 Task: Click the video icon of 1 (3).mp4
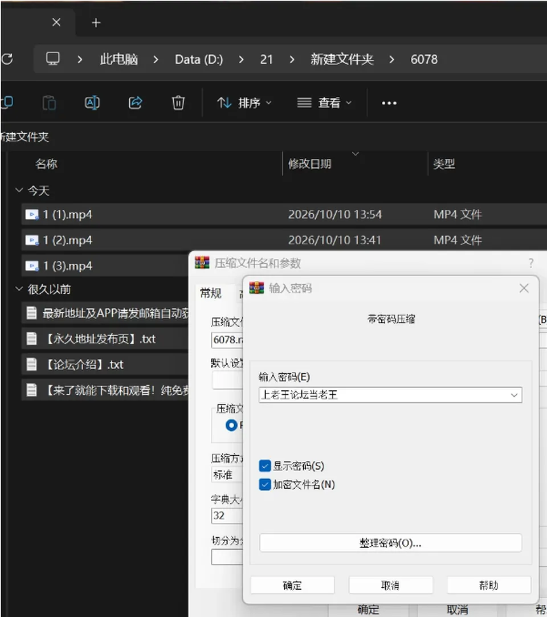click(32, 266)
